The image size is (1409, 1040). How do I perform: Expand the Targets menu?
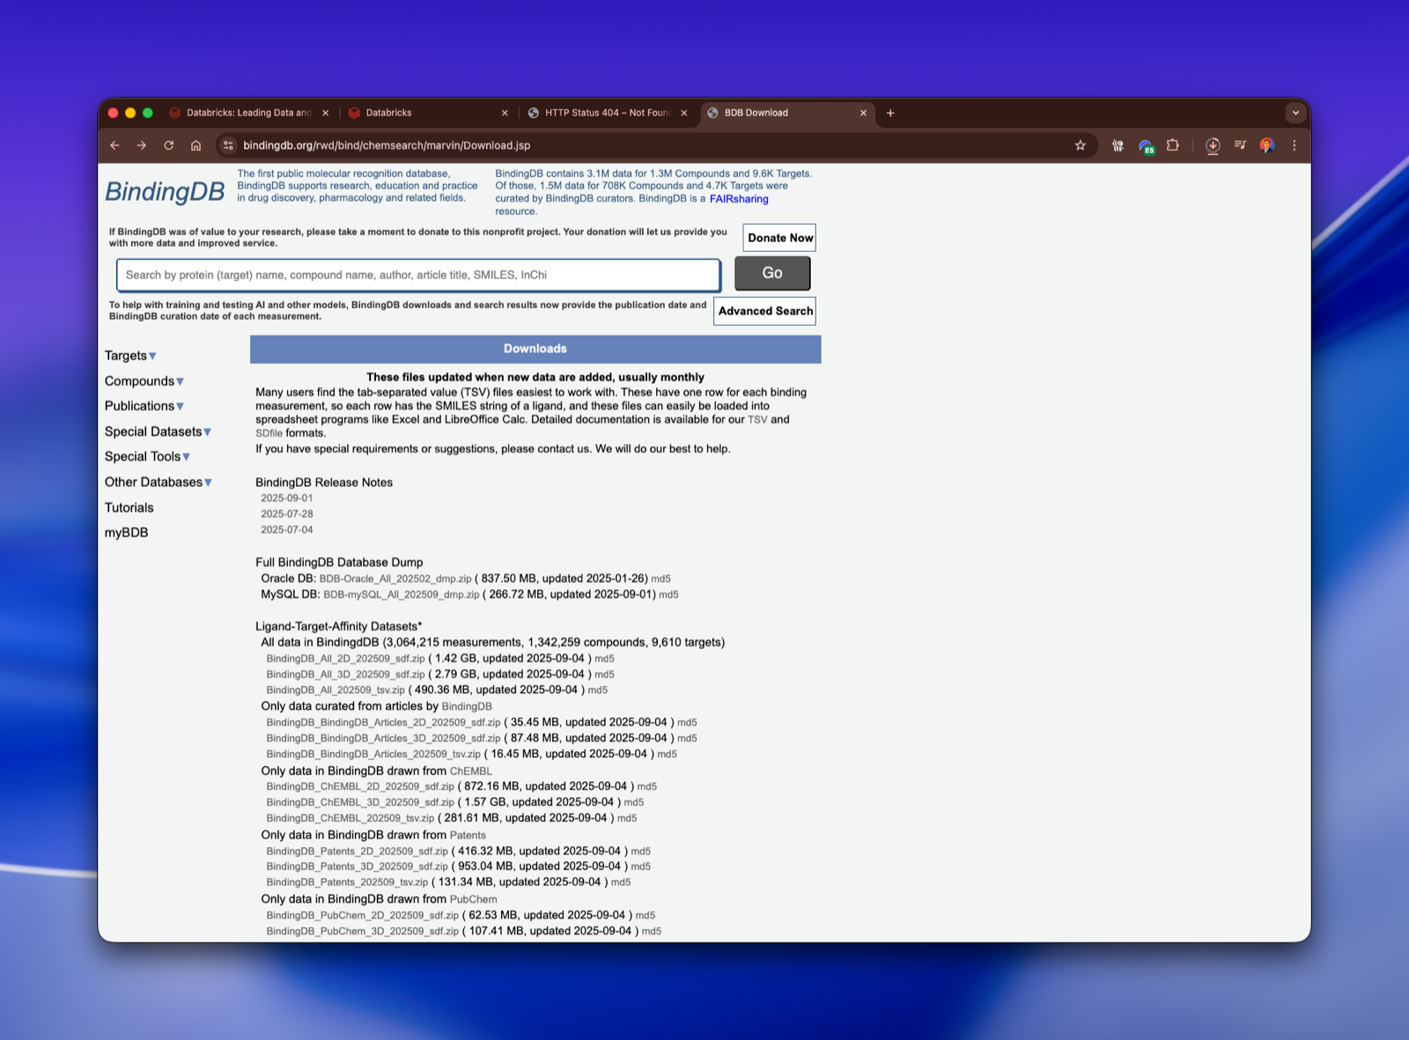pyautogui.click(x=130, y=356)
